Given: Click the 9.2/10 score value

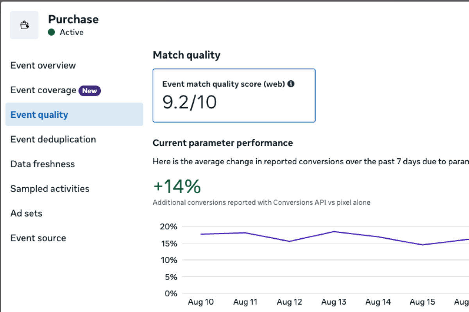Looking at the screenshot, I should coord(190,102).
